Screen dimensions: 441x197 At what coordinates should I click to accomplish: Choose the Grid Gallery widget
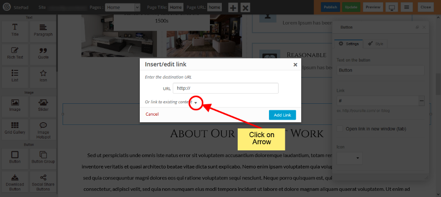coord(15,129)
